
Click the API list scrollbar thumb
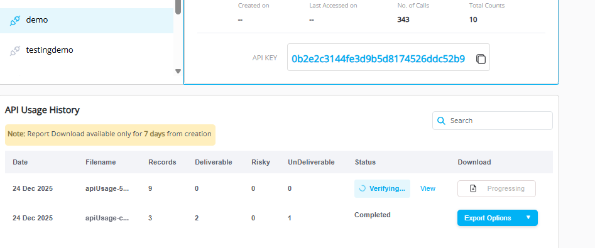pyautogui.click(x=178, y=7)
